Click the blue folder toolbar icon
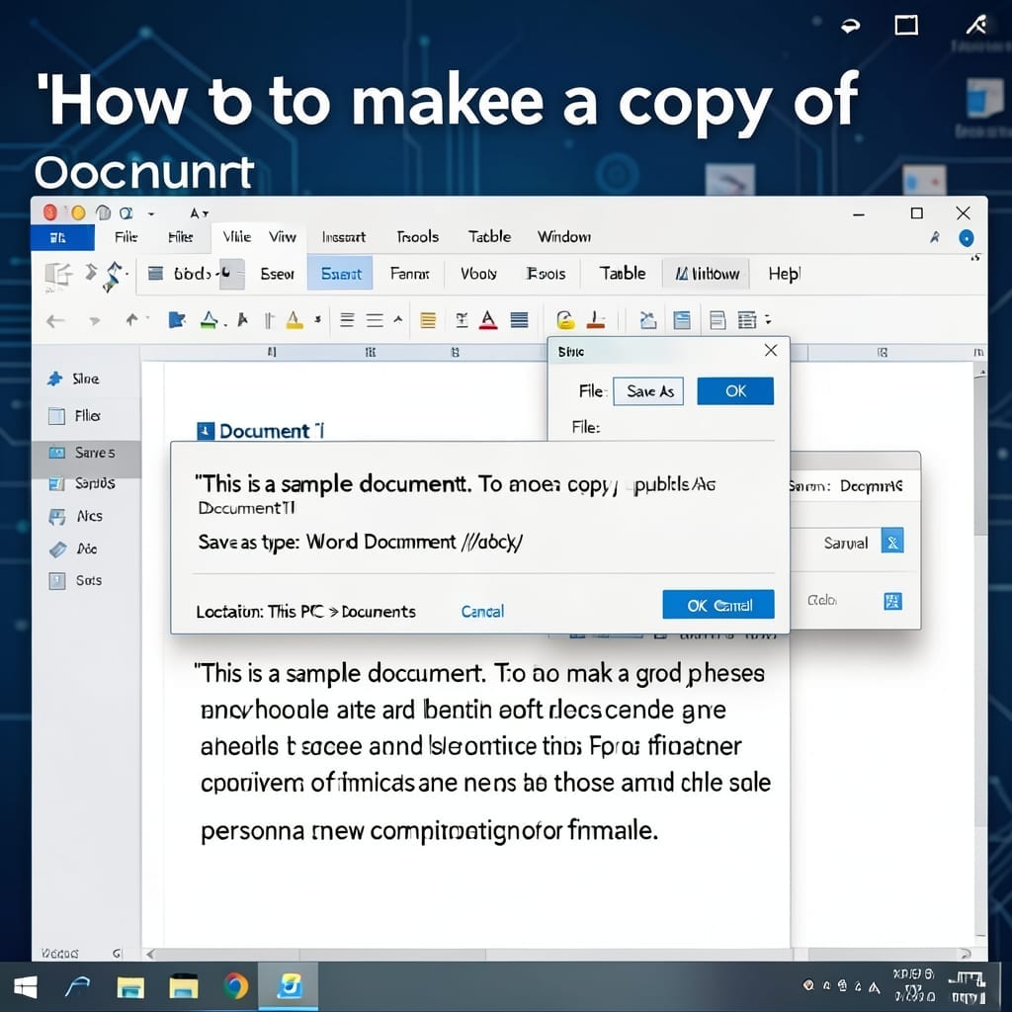This screenshot has width=1012, height=1012. coord(176,319)
